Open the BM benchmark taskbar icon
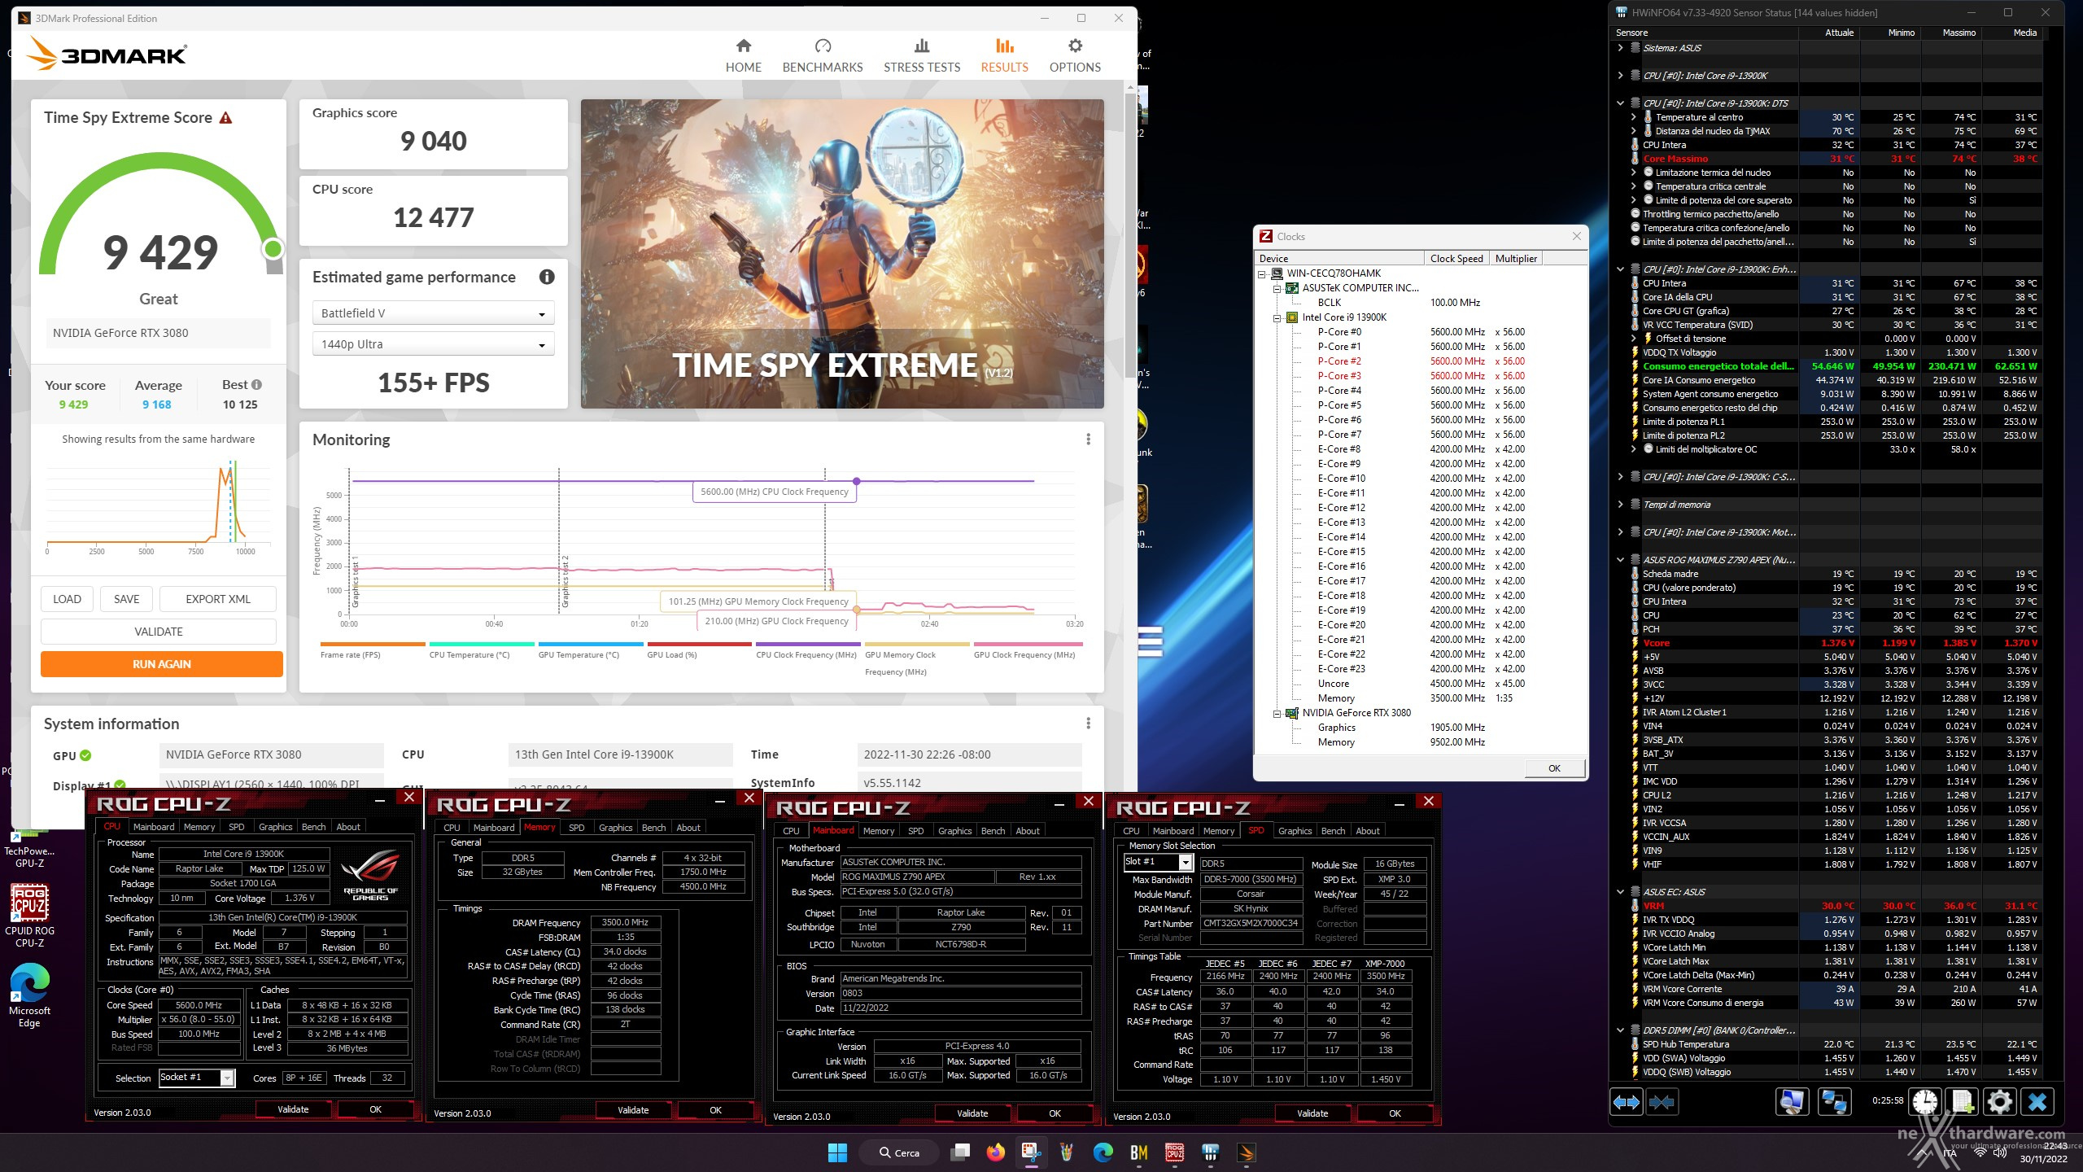Screen dimensions: 2083x1172 click(x=1138, y=1152)
